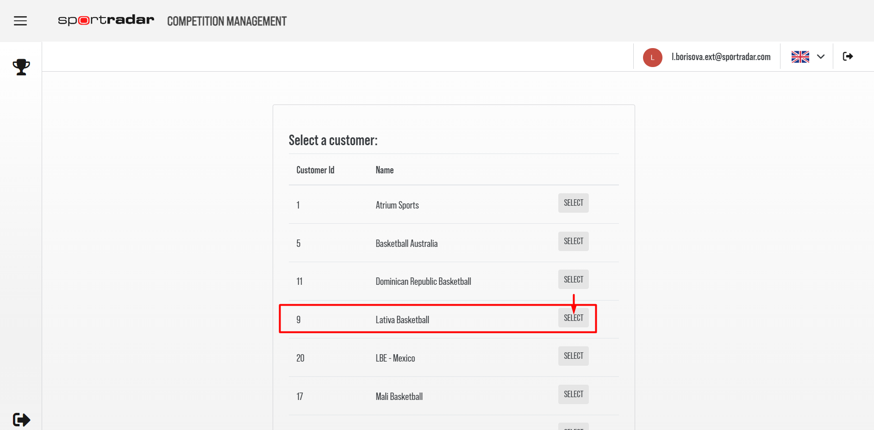Click the Competition Management title
This screenshot has width=874, height=430.
pos(227,21)
